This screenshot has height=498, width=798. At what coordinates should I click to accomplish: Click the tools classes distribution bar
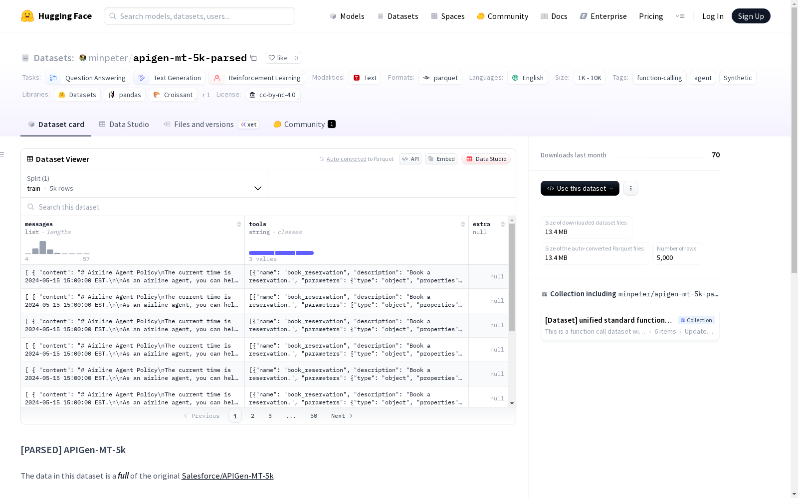(281, 253)
